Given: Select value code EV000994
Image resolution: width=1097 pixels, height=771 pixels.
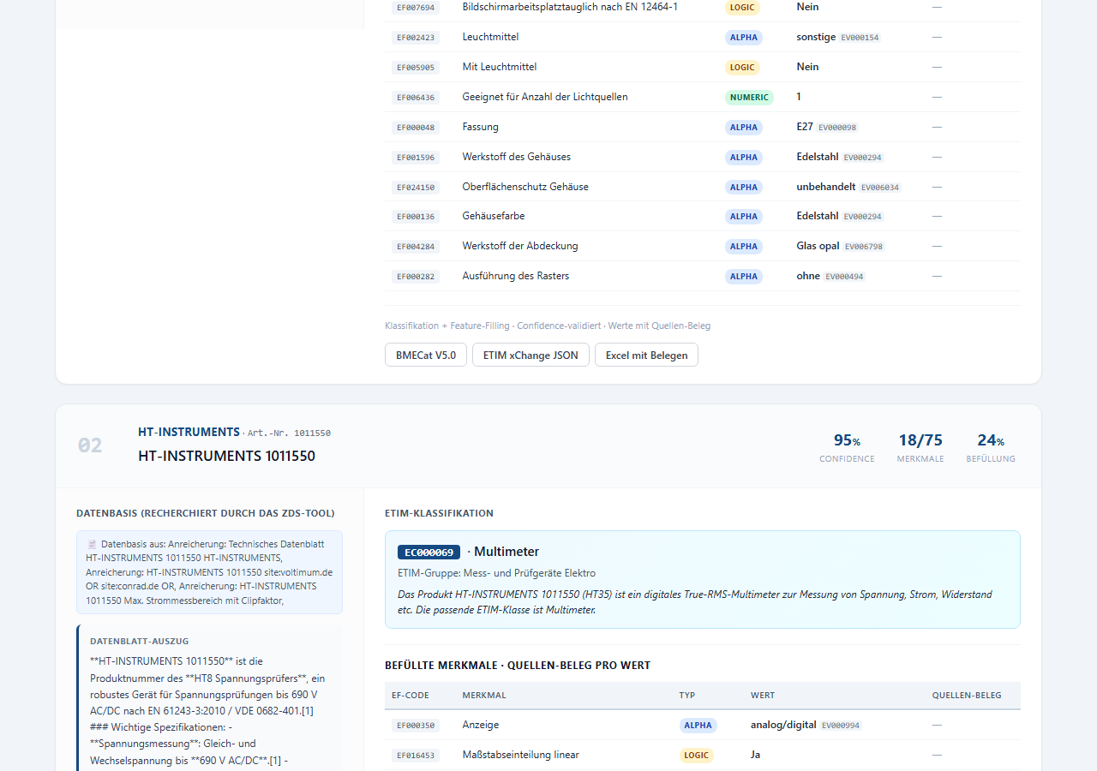Looking at the screenshot, I should [841, 726].
